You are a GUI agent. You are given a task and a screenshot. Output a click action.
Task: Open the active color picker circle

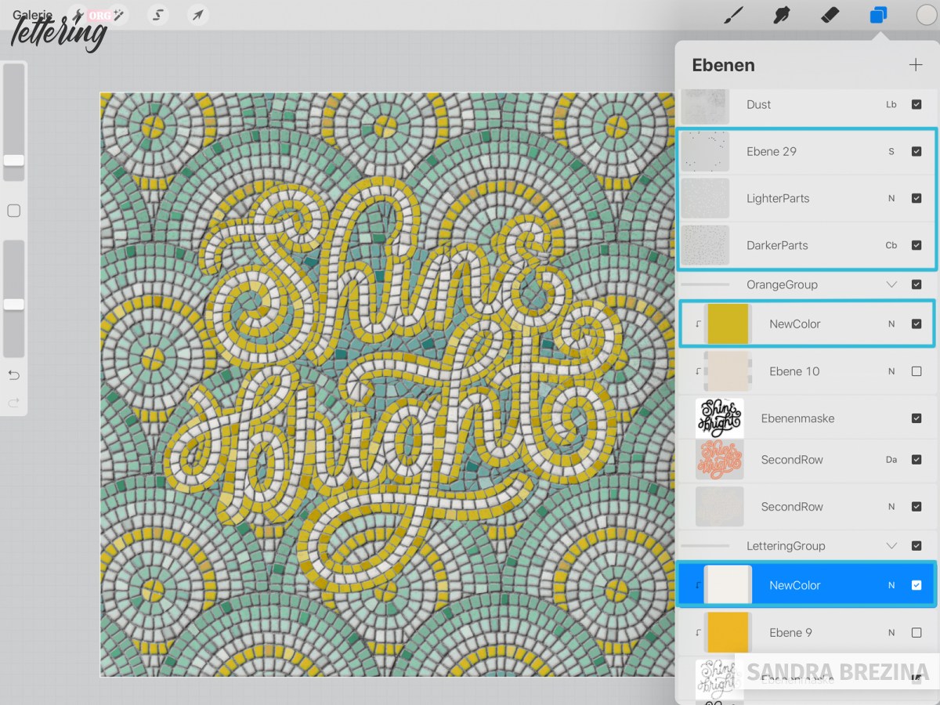927,15
